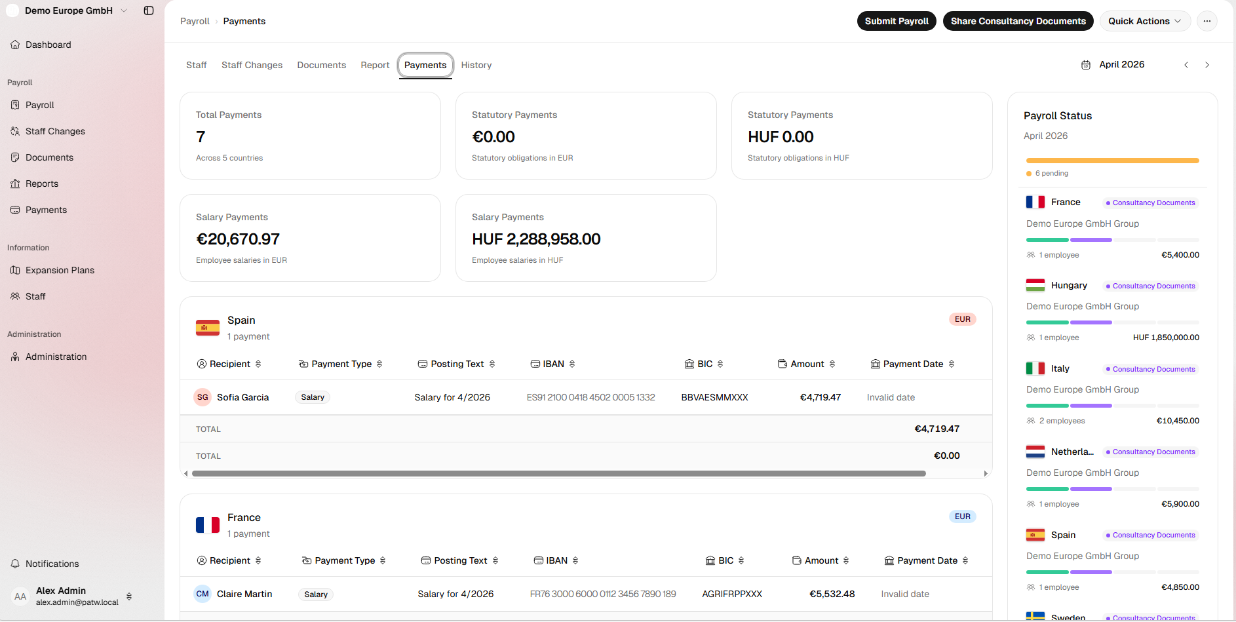
Task: Click Claire Martin's amount €5,532.48
Action: point(832,594)
